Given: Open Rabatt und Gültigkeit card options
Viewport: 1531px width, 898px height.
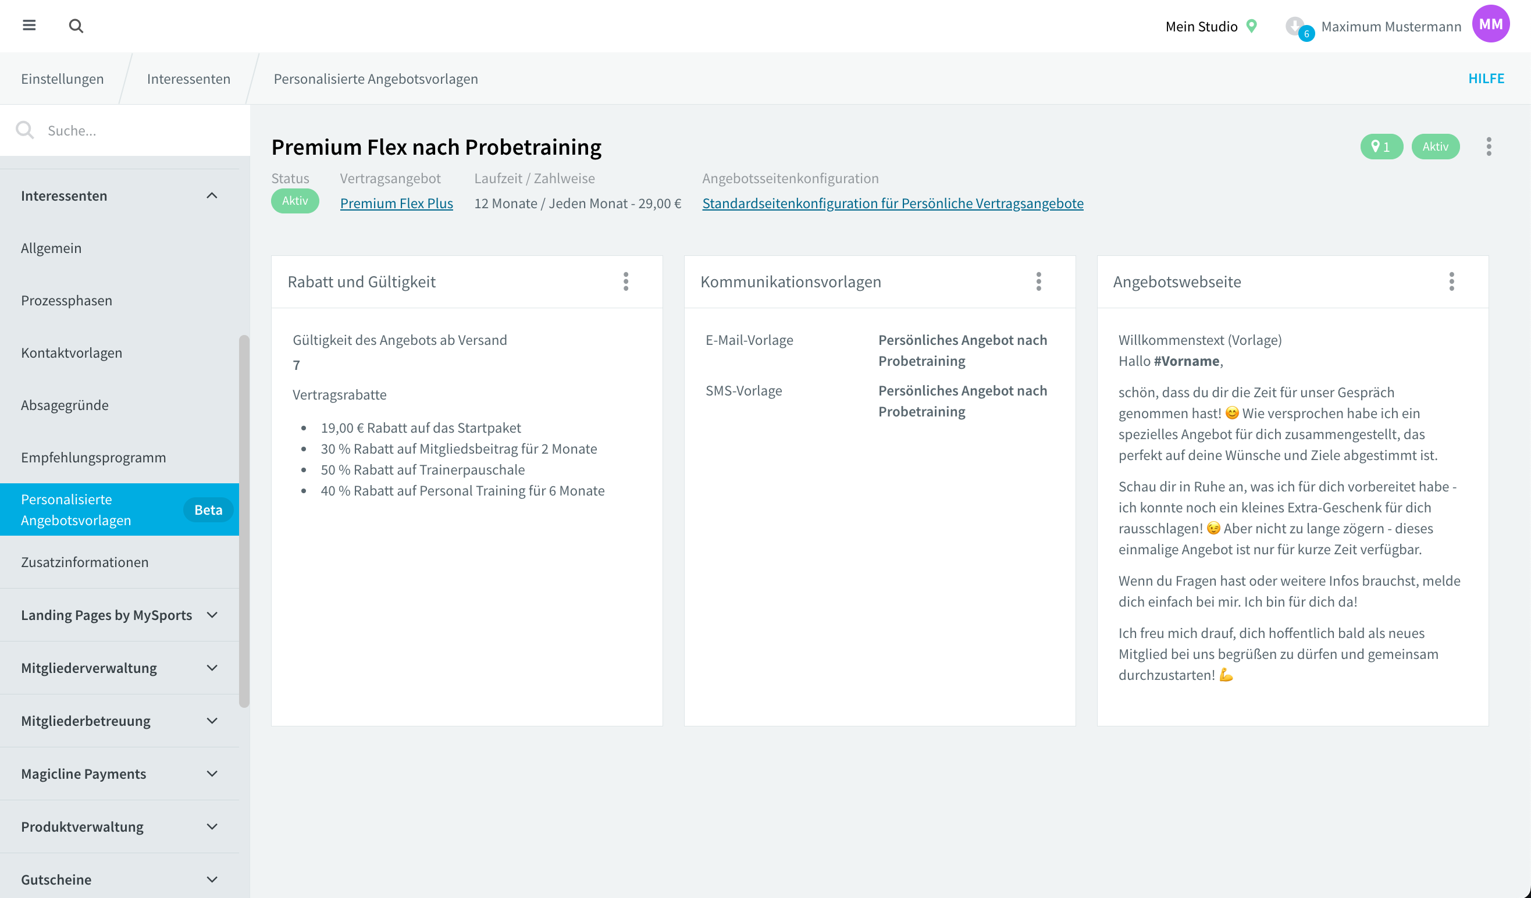Looking at the screenshot, I should 626,281.
